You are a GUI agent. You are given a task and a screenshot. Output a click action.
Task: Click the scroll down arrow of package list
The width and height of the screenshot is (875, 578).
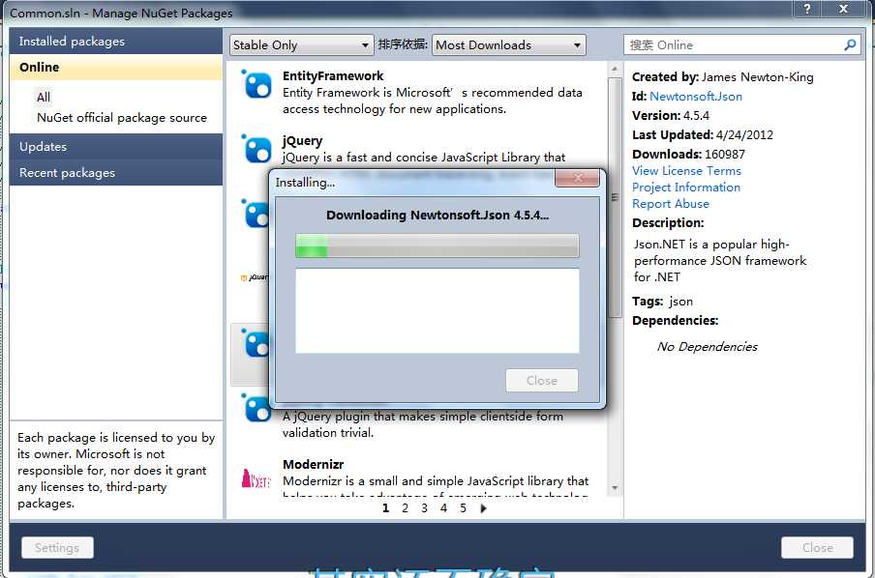[x=615, y=488]
